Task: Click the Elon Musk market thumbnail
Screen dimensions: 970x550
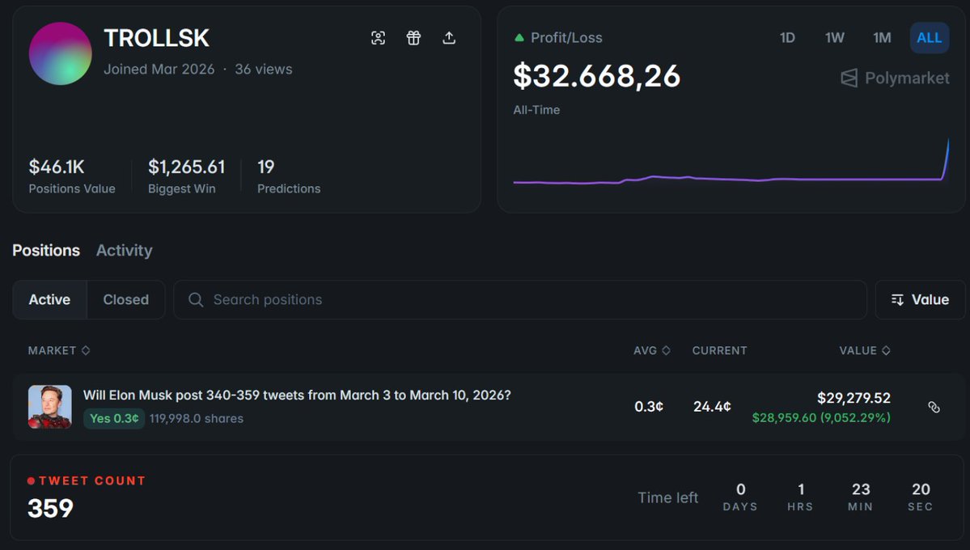Action: pos(49,407)
